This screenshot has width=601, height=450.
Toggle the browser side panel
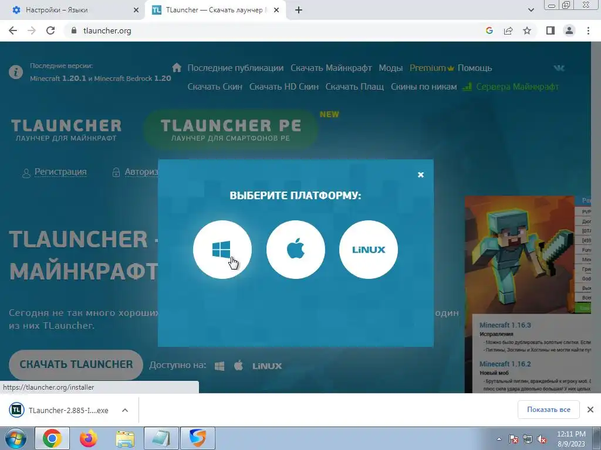(551, 30)
